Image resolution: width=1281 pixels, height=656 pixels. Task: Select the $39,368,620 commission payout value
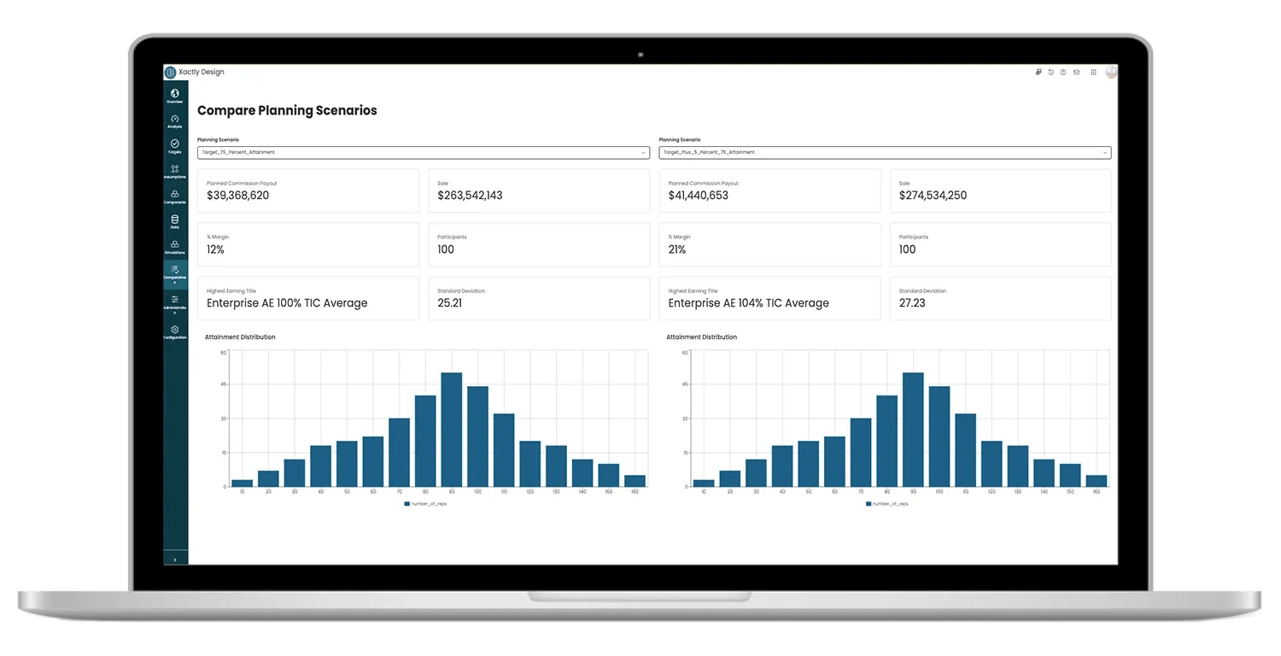[x=238, y=196]
